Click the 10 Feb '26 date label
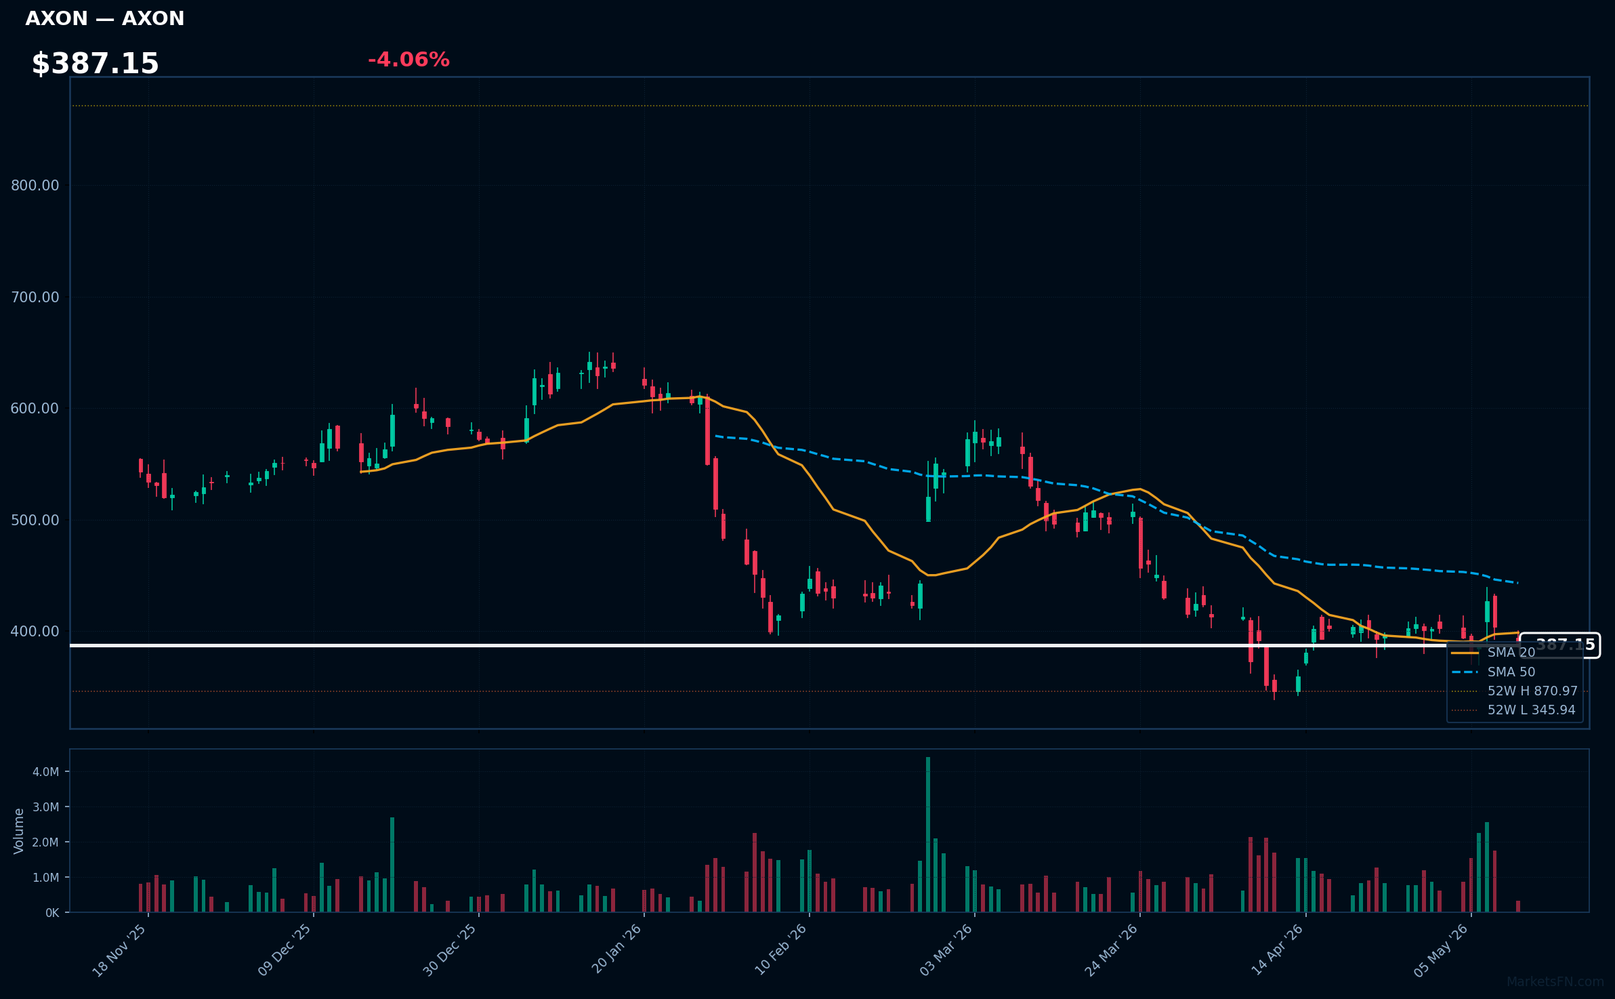 (780, 950)
